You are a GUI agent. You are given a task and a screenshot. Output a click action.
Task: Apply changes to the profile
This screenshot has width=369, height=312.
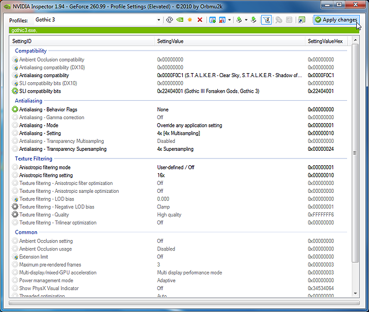[337, 20]
